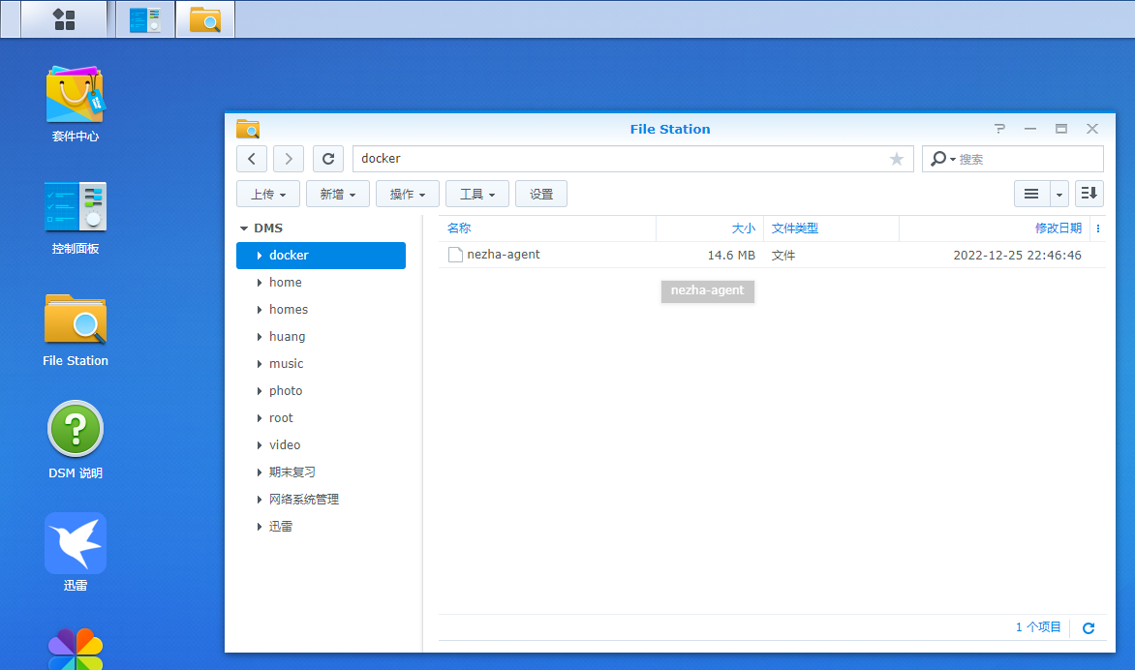Open the main menu grid icon
The width and height of the screenshot is (1135, 670).
pyautogui.click(x=64, y=19)
